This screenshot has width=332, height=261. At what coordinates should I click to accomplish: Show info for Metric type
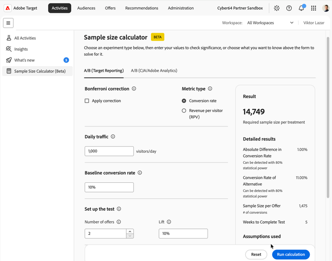210,88
